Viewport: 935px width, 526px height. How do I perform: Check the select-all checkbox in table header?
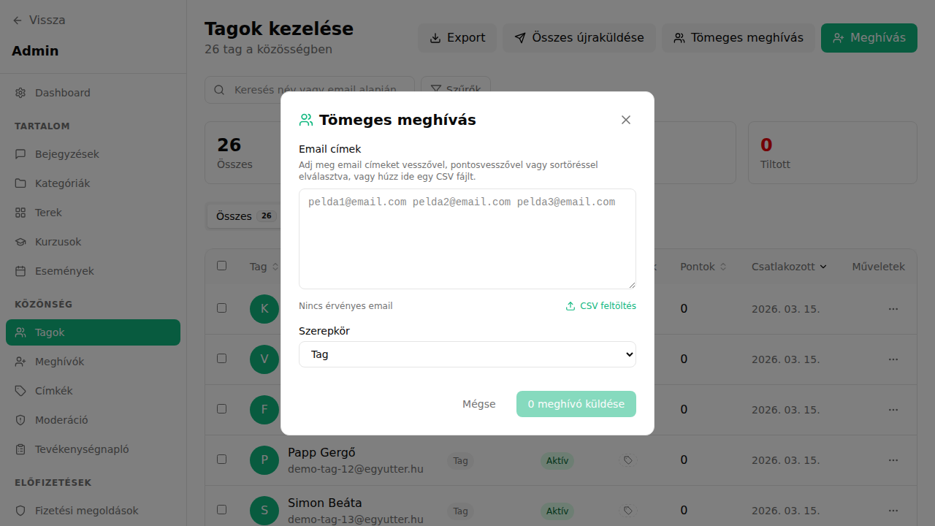tap(222, 266)
